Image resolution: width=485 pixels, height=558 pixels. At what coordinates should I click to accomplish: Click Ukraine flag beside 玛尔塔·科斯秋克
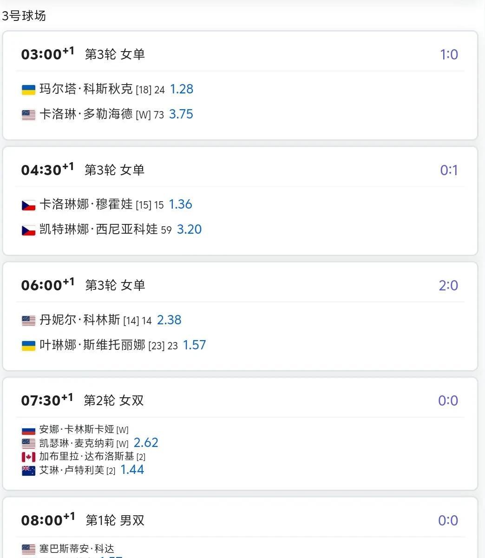28,90
